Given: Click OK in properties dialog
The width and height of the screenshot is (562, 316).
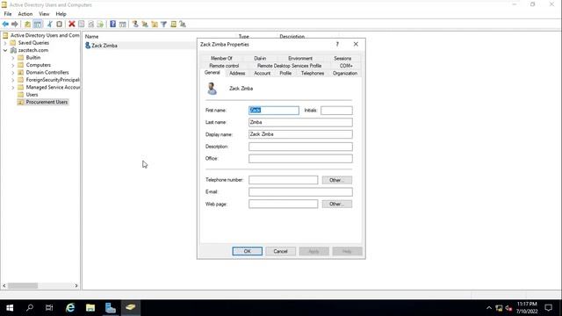Looking at the screenshot, I should click(x=248, y=251).
